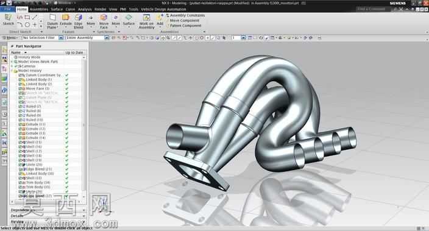Switch to the Surface tab
Screen dimensions: 429x231
click(x=57, y=9)
